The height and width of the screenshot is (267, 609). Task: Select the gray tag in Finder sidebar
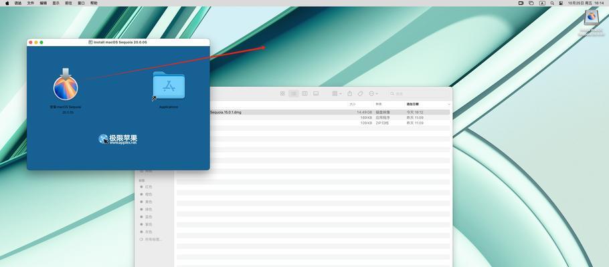click(x=147, y=232)
